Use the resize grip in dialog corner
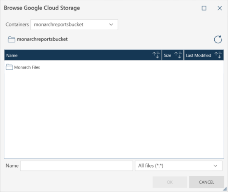Image resolution: width=228 pixels, height=192 pixels. (x=225, y=189)
